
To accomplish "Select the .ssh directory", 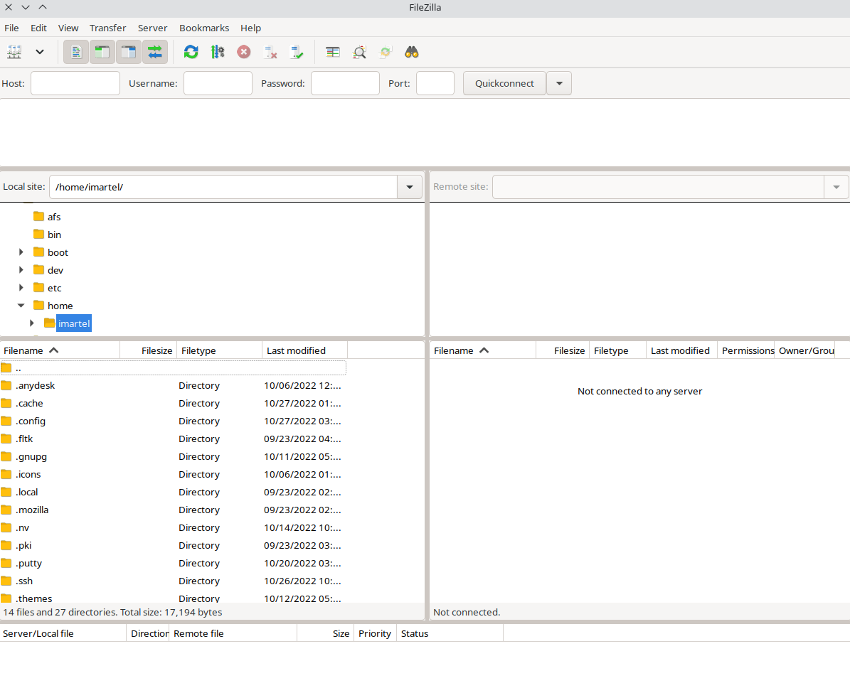I will click(174, 581).
